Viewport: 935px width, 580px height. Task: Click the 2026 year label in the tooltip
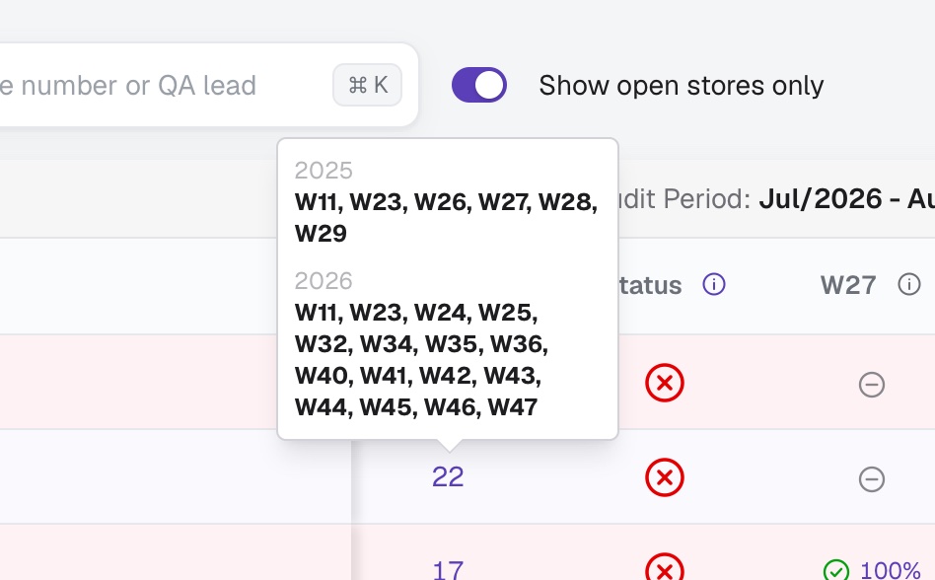[x=324, y=281]
